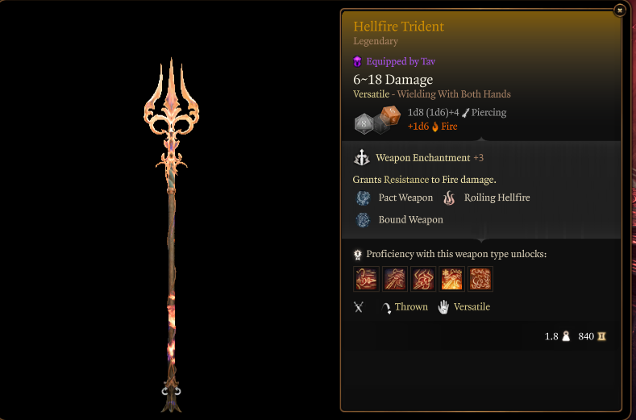Click the Pact Weapon icon
The height and width of the screenshot is (420, 636).
point(363,198)
